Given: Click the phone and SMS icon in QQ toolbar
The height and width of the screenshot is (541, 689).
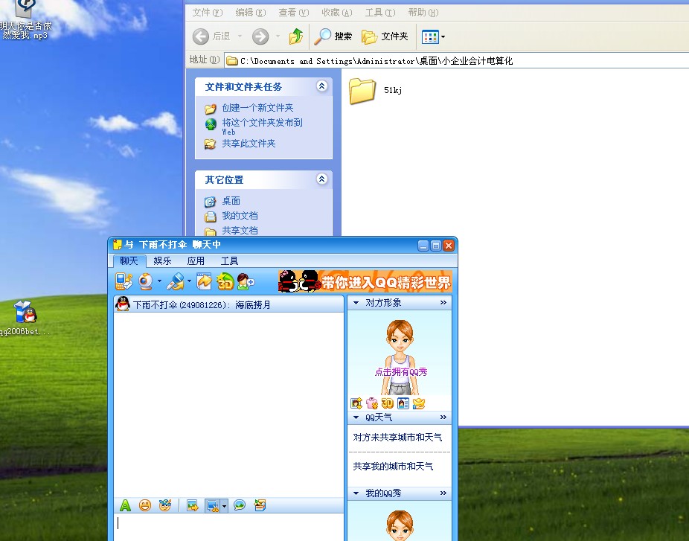Looking at the screenshot, I should [x=124, y=282].
